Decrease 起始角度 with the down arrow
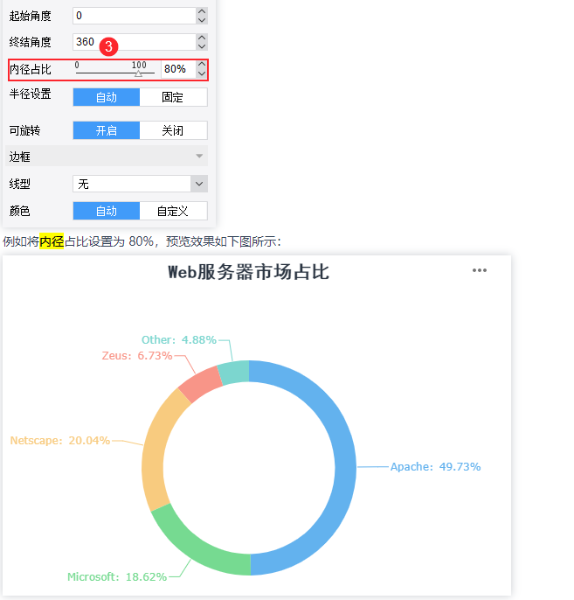Image resolution: width=574 pixels, height=600 pixels. 202,20
